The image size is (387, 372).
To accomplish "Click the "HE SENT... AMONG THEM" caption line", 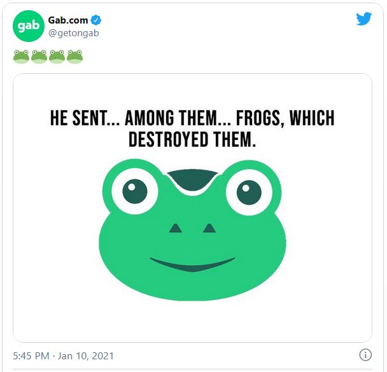I will [x=192, y=118].
